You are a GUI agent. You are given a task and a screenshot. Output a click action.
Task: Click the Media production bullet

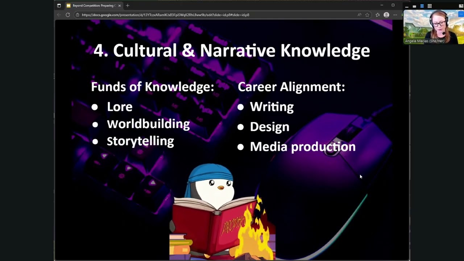pyautogui.click(x=303, y=146)
